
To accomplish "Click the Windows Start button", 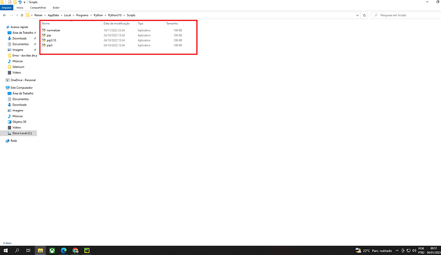I will [6, 251].
